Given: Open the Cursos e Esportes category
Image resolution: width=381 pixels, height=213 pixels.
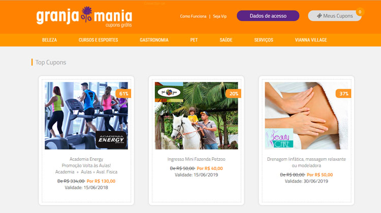Looking at the screenshot, I should (98, 40).
